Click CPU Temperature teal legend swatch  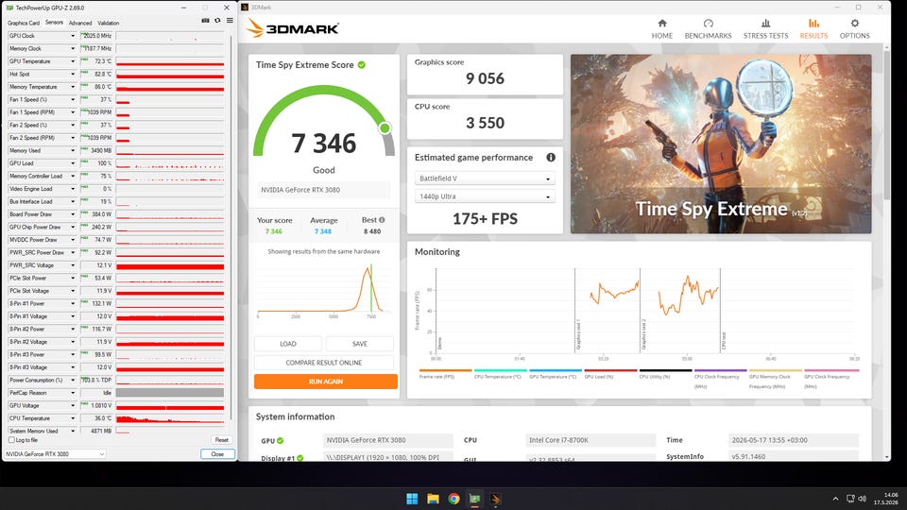tap(501, 370)
